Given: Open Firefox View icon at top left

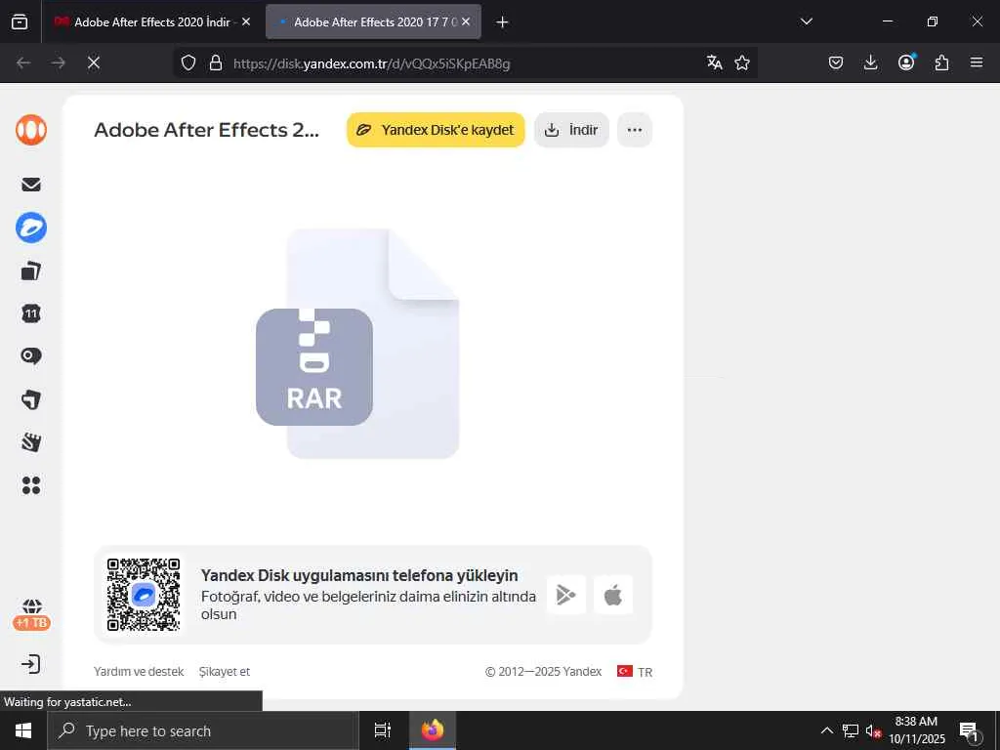Looking at the screenshot, I should [x=20, y=22].
